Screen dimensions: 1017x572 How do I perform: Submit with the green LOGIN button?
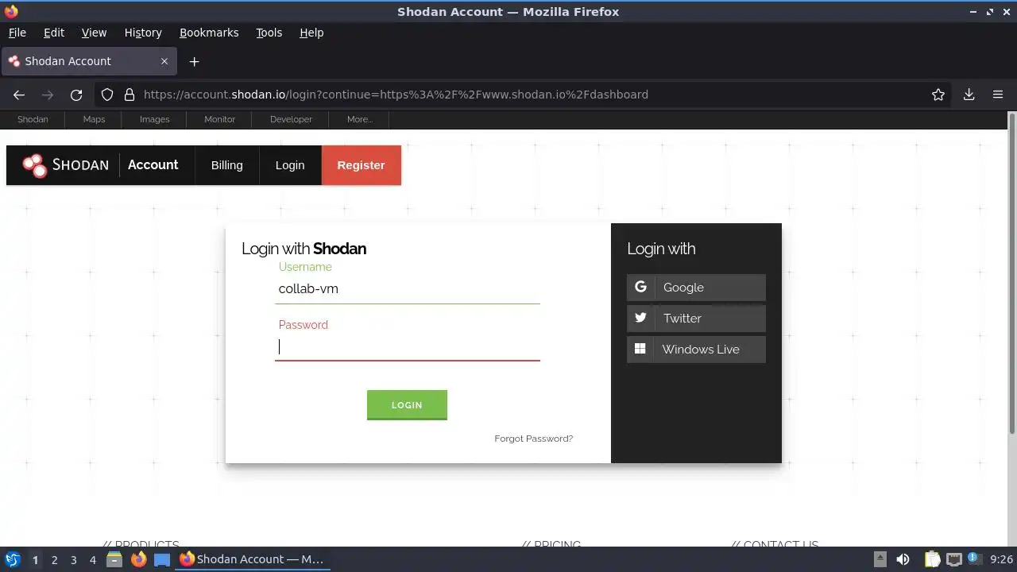pyautogui.click(x=407, y=405)
